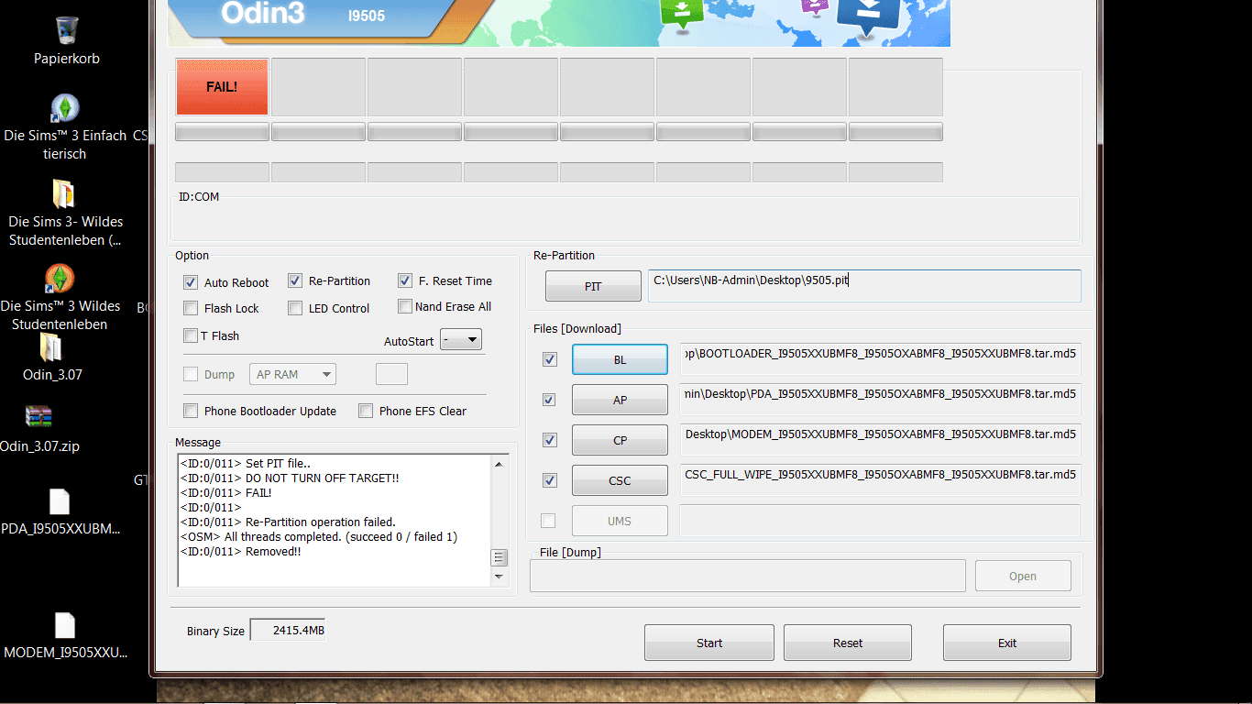The height and width of the screenshot is (704, 1252).
Task: Uncheck the CP file checkbox
Action: [550, 440]
